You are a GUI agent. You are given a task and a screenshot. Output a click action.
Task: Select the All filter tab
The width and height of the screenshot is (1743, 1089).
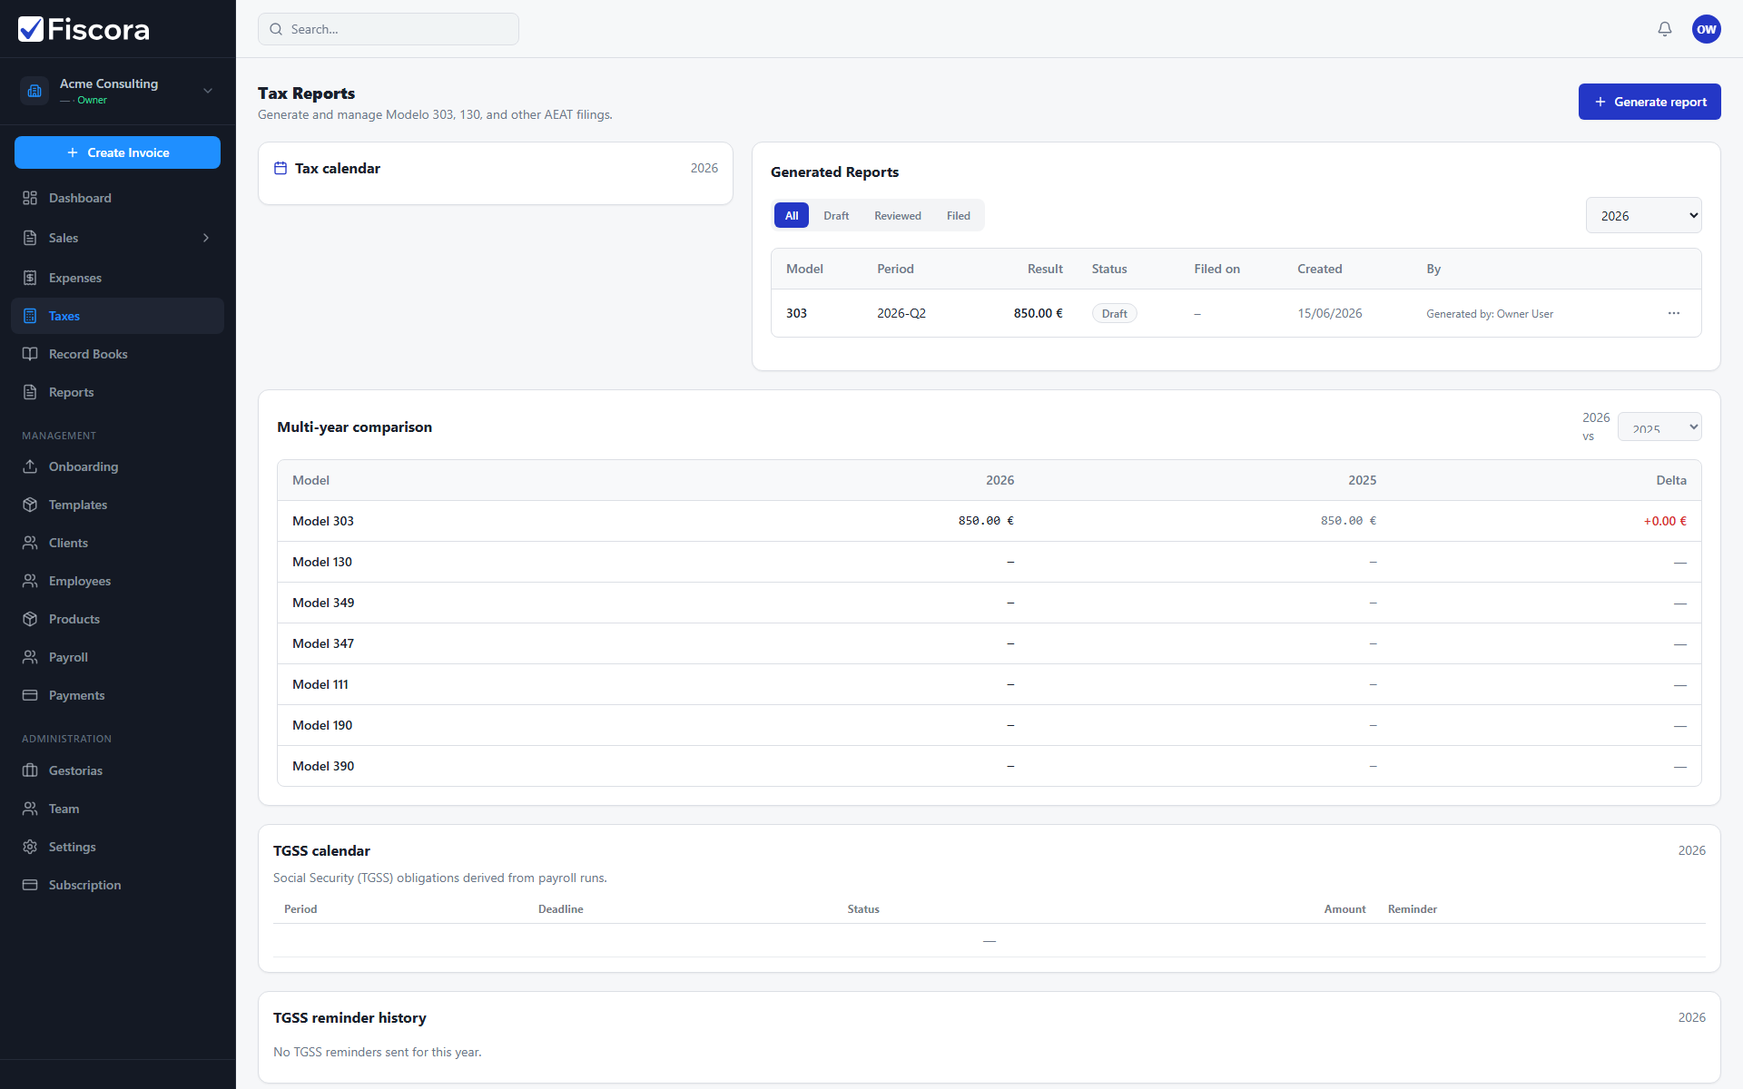coord(792,215)
